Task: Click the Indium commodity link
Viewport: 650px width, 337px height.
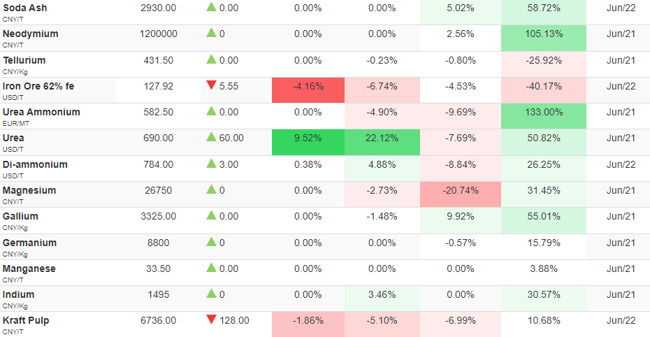Action: (x=18, y=295)
